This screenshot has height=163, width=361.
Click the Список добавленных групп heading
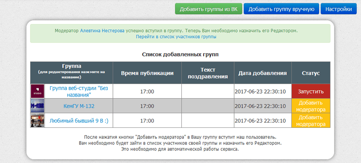pyautogui.click(x=180, y=54)
